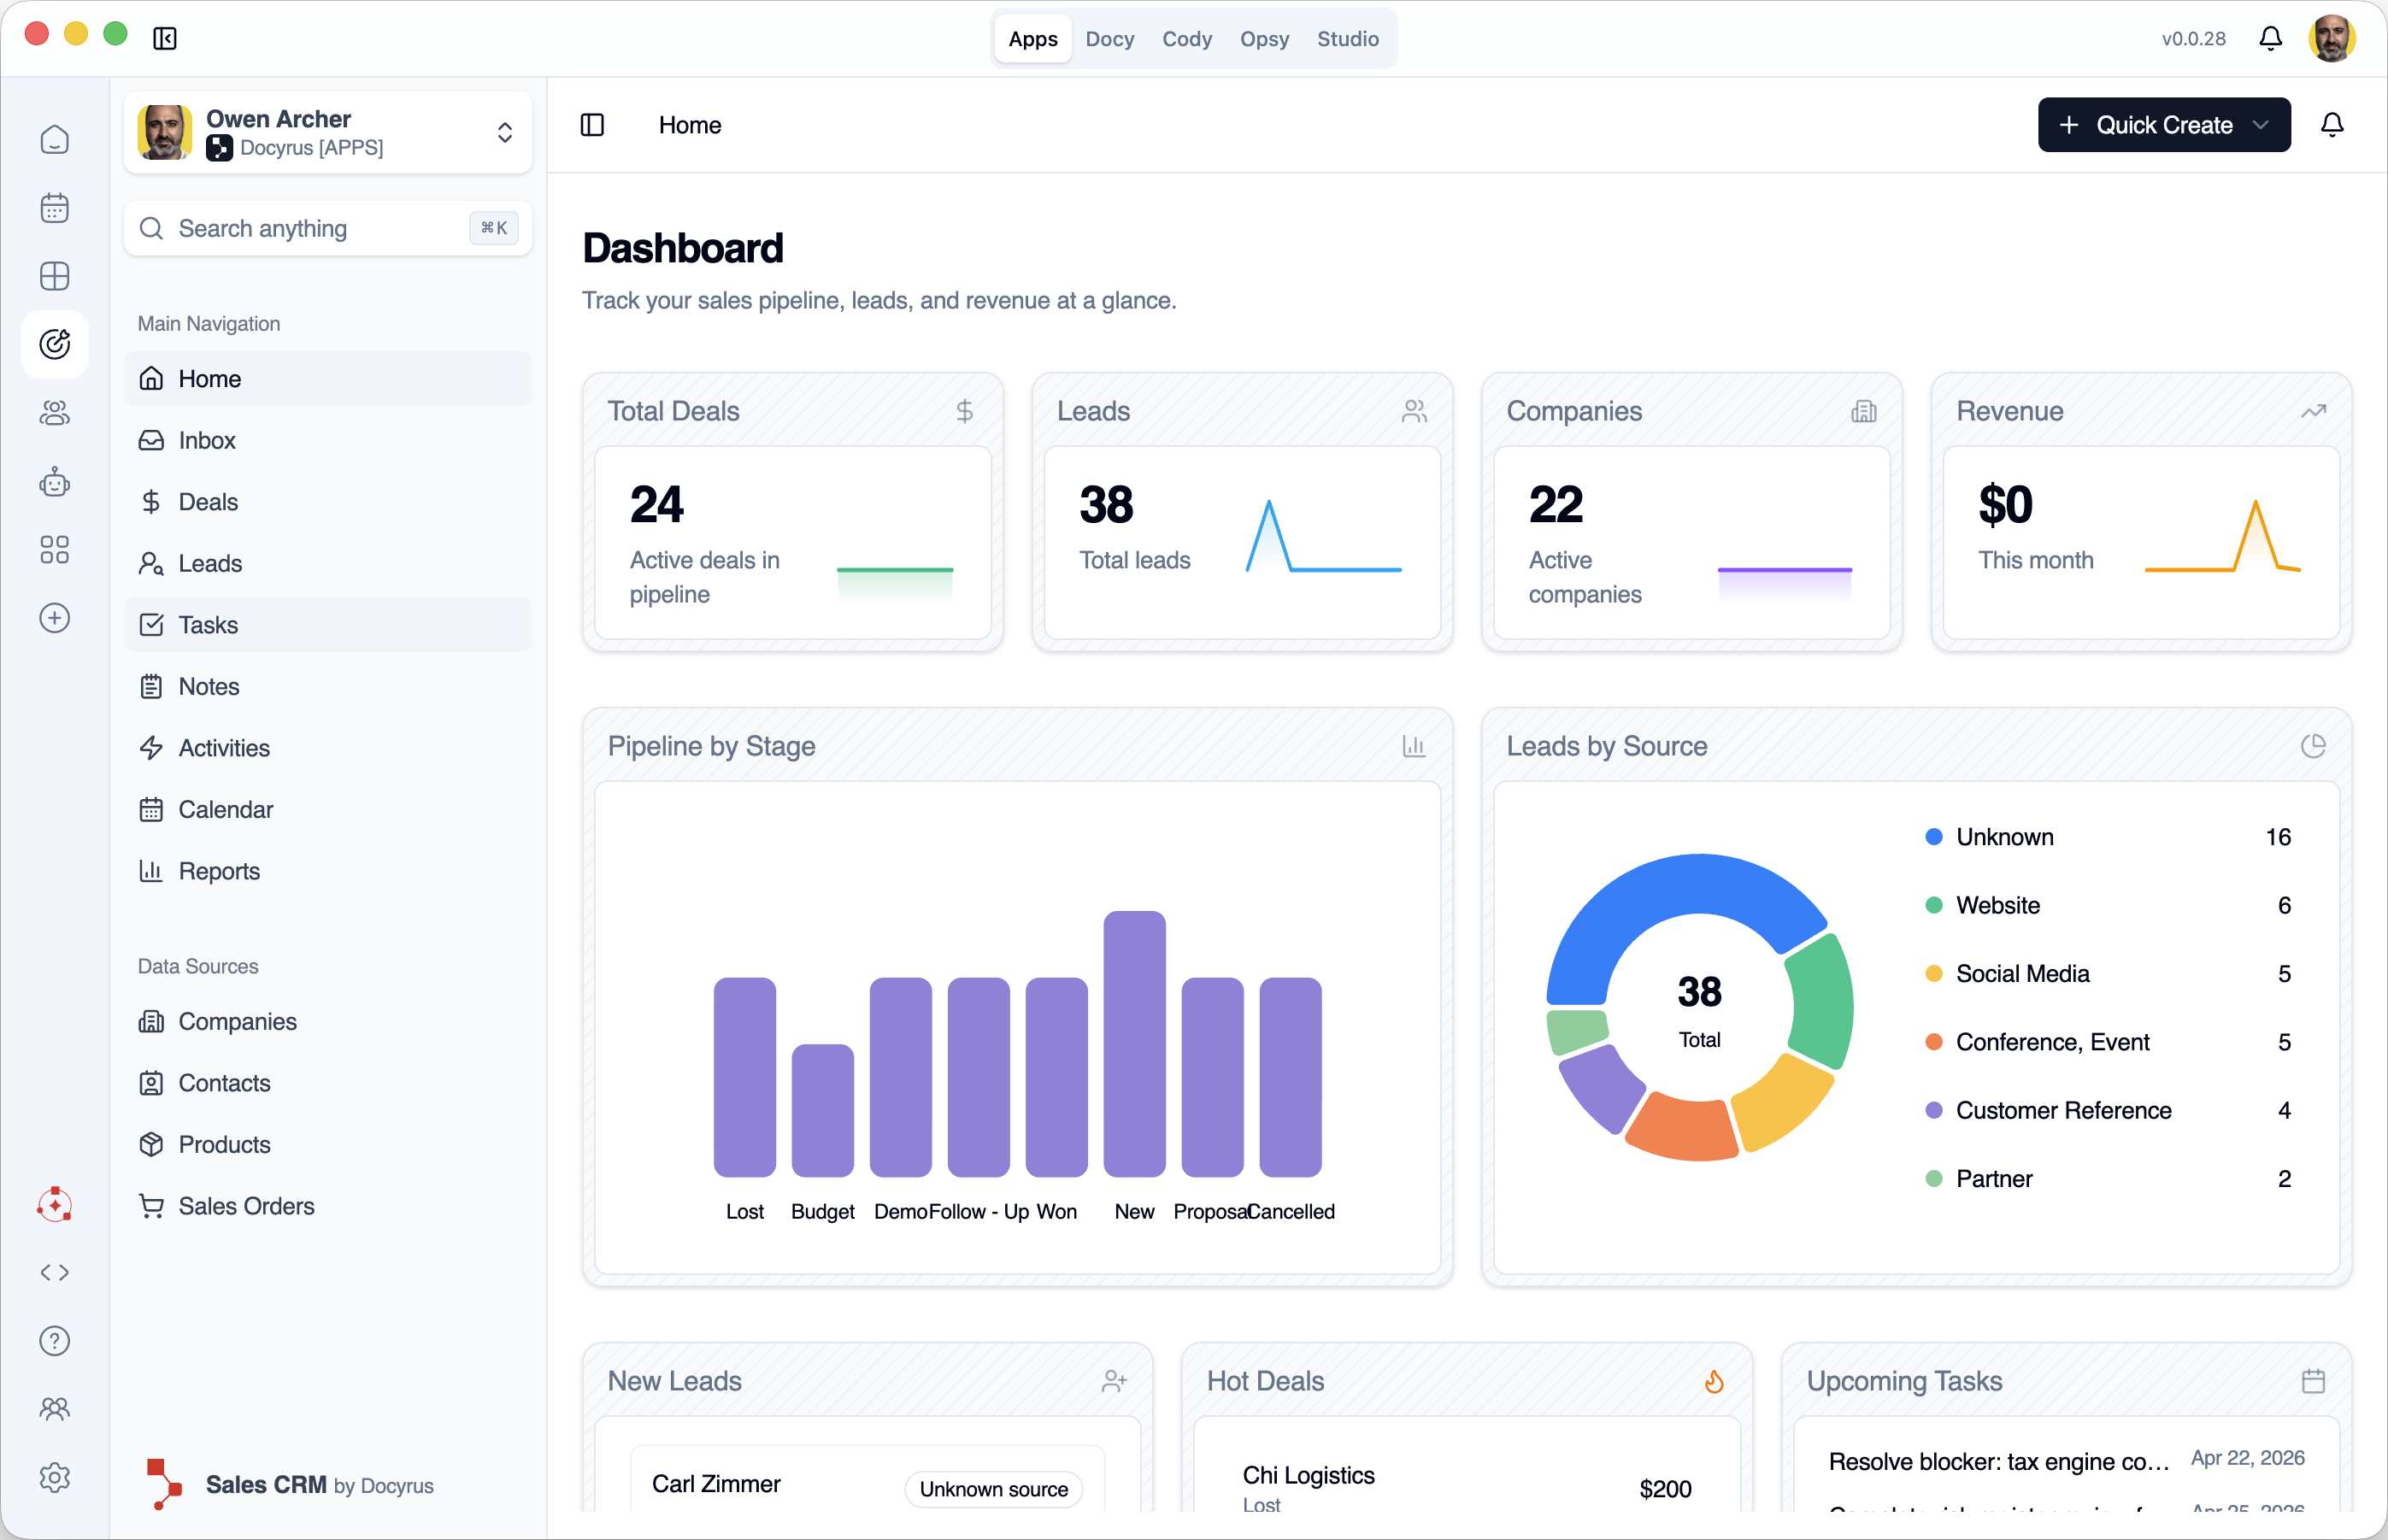Click the plus circle icon in rail

point(54,618)
